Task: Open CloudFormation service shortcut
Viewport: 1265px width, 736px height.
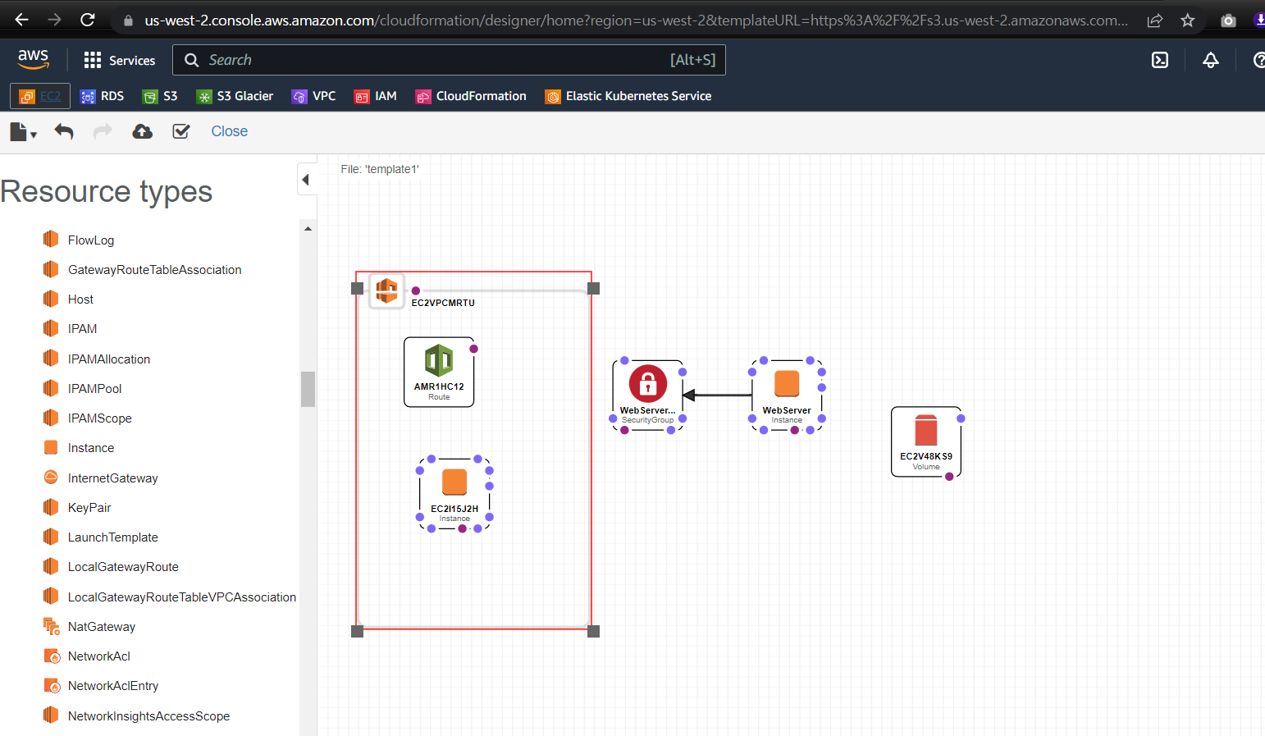Action: [471, 96]
